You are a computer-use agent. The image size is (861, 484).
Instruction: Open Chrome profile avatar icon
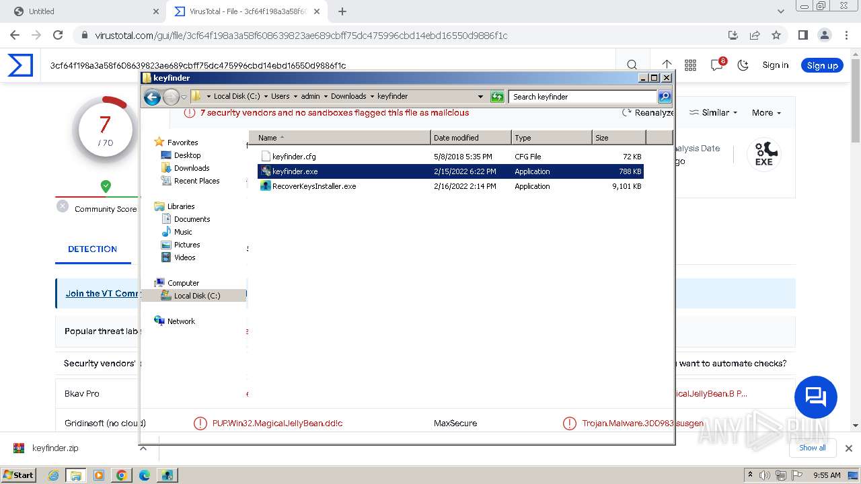coord(824,35)
